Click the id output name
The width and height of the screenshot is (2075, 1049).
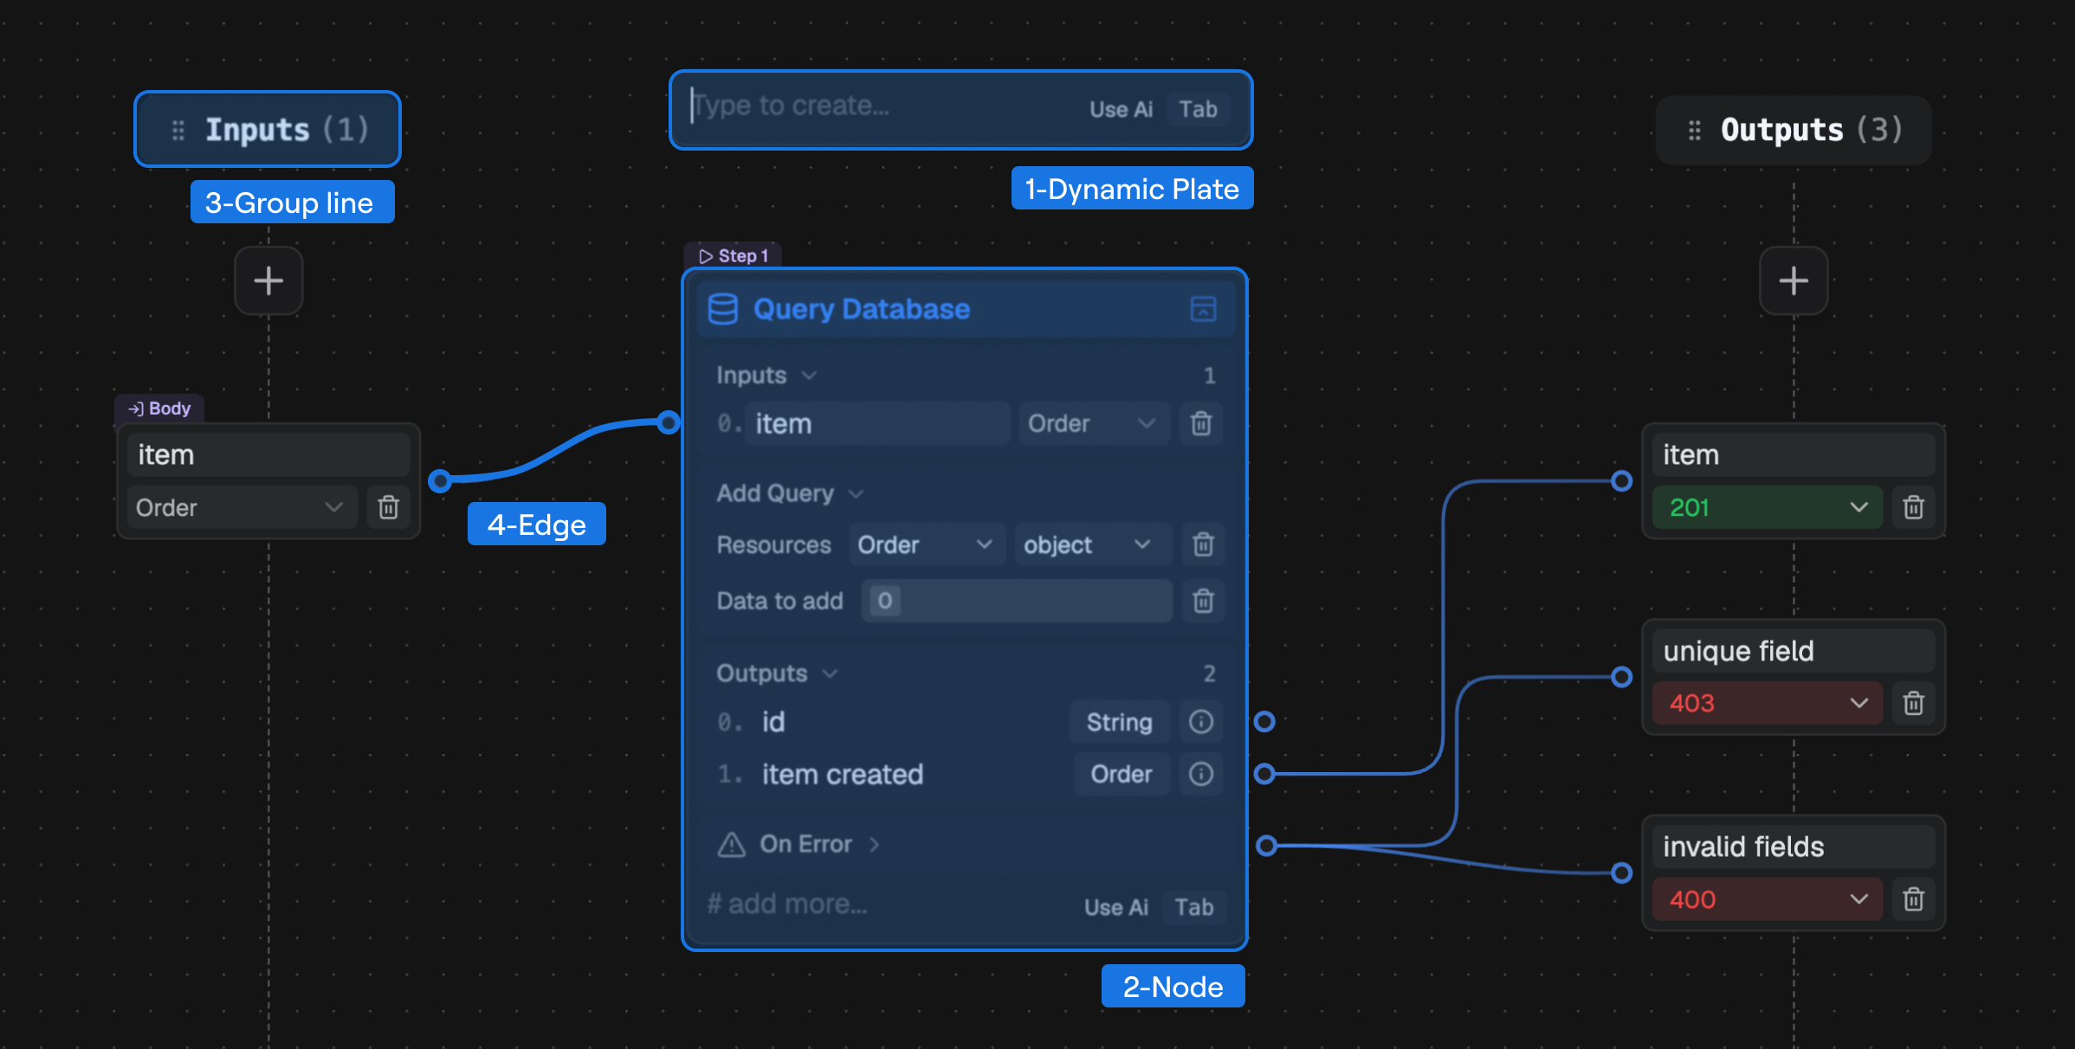click(773, 722)
